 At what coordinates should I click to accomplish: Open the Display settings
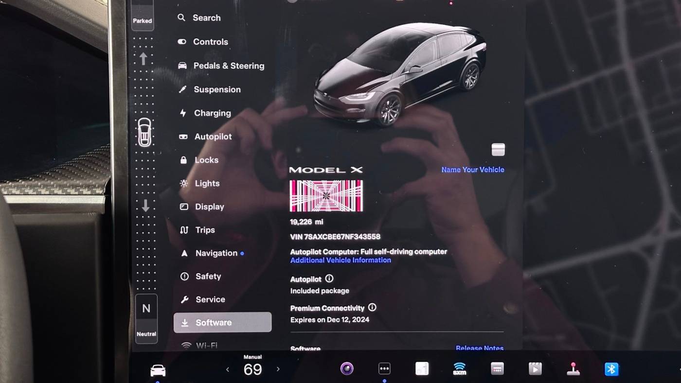tap(202, 207)
